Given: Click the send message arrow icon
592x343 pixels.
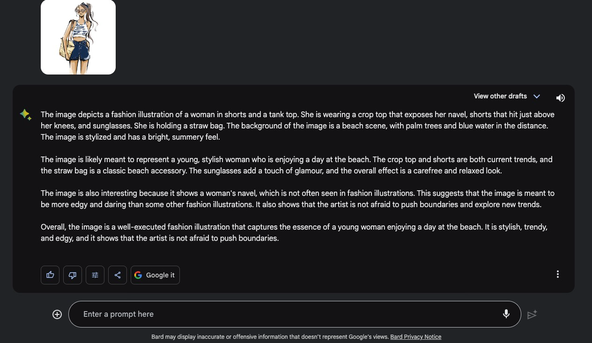Looking at the screenshot, I should tap(532, 314).
